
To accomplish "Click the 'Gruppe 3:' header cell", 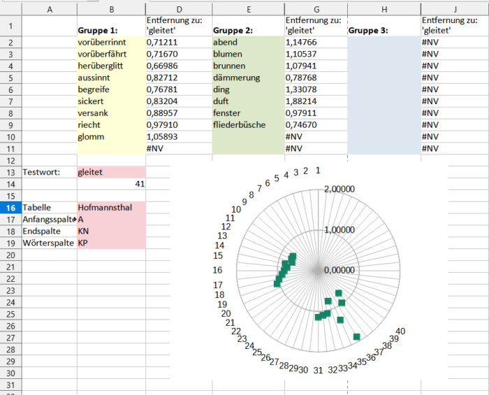I will pos(384,31).
